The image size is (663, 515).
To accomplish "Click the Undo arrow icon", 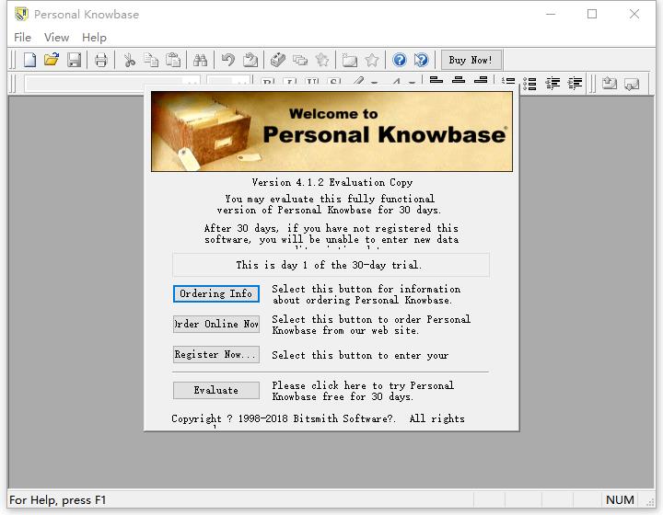I will [x=227, y=60].
